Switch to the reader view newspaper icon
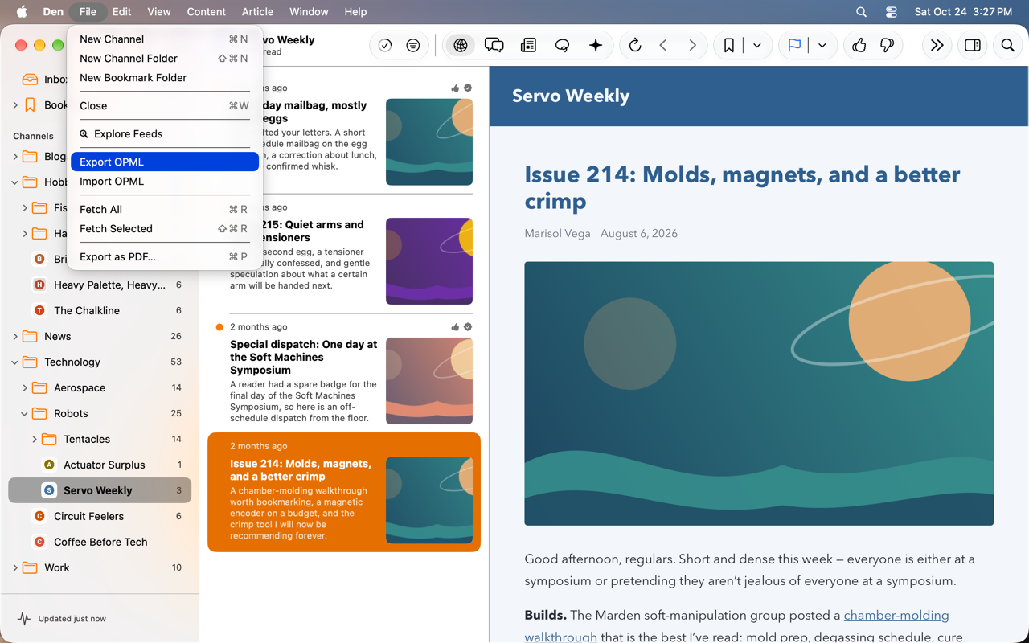 tap(528, 46)
